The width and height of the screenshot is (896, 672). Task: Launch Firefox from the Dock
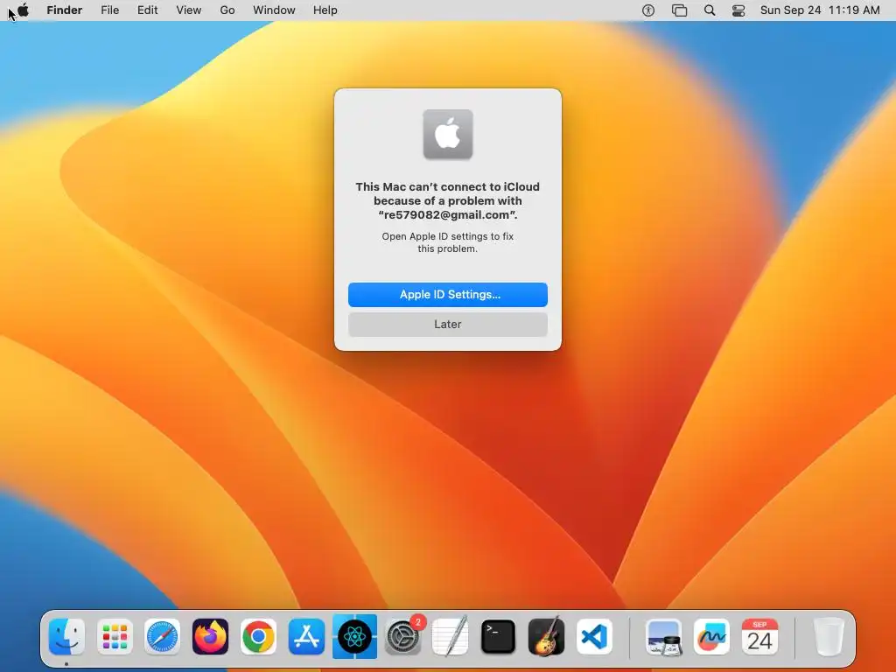click(x=210, y=637)
